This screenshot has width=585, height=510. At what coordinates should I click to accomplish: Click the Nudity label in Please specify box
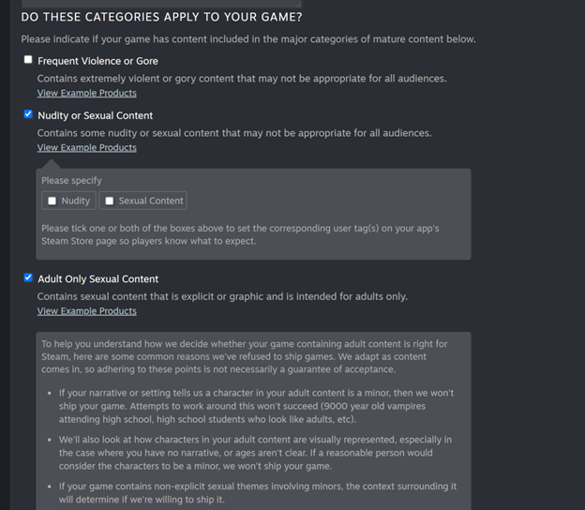pyautogui.click(x=76, y=201)
